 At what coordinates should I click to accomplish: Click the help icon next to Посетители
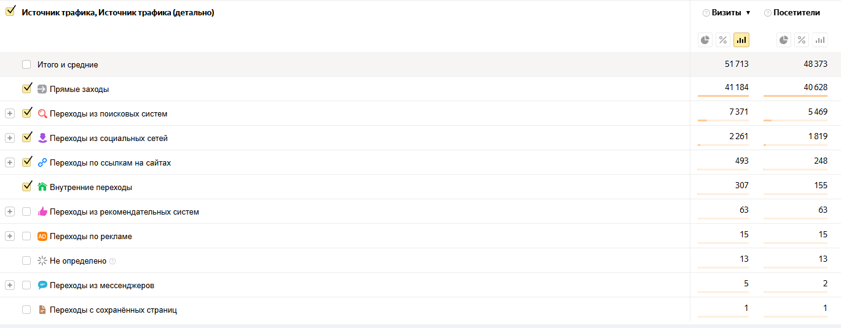click(768, 13)
